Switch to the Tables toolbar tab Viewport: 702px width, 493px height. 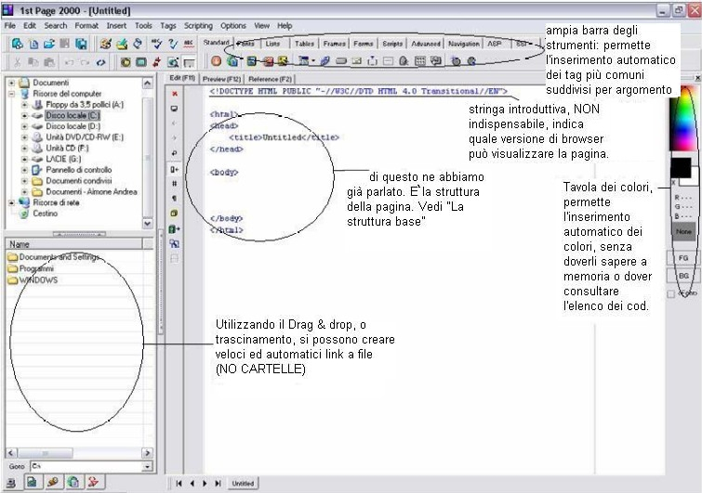point(304,44)
